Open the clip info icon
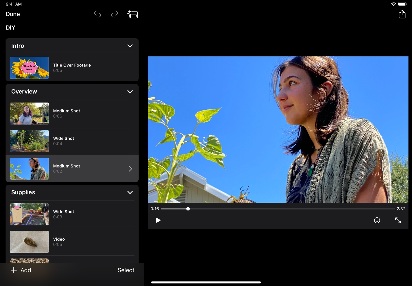This screenshot has width=412, height=286. pos(377,220)
